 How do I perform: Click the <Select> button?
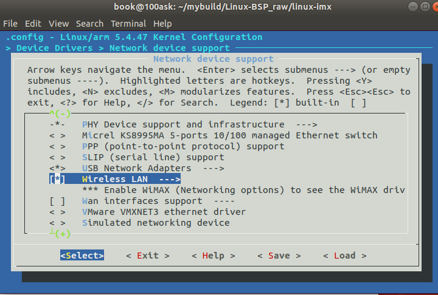82,255
